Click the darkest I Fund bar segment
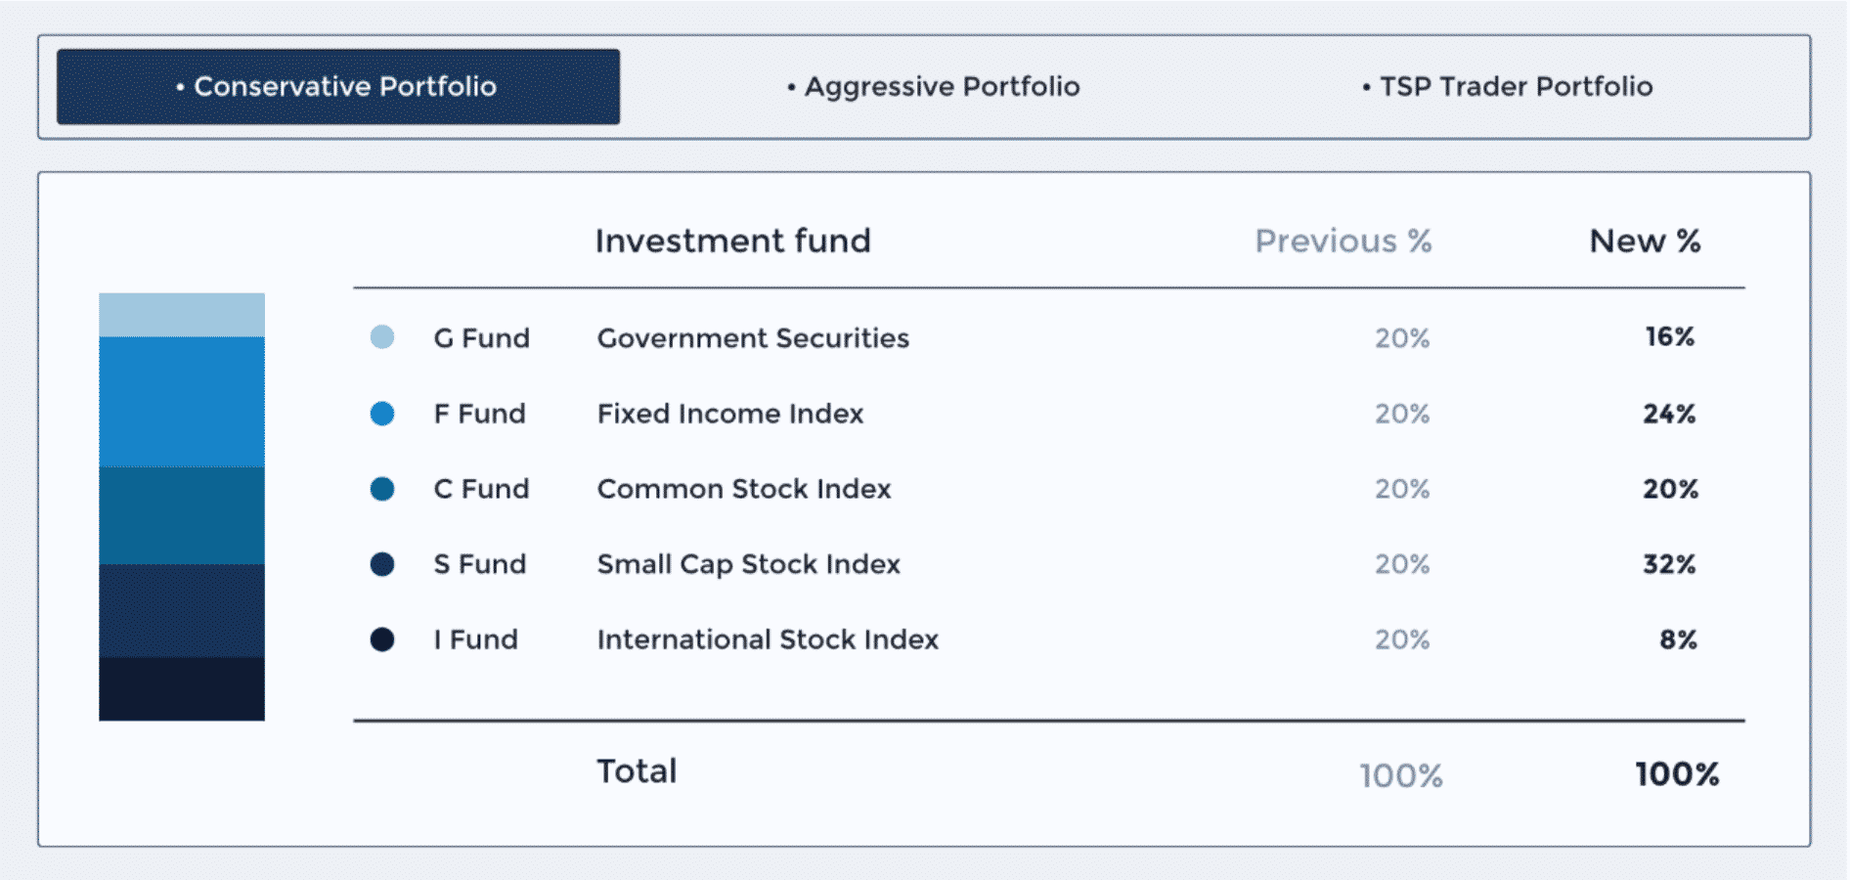1850x880 pixels. click(182, 688)
